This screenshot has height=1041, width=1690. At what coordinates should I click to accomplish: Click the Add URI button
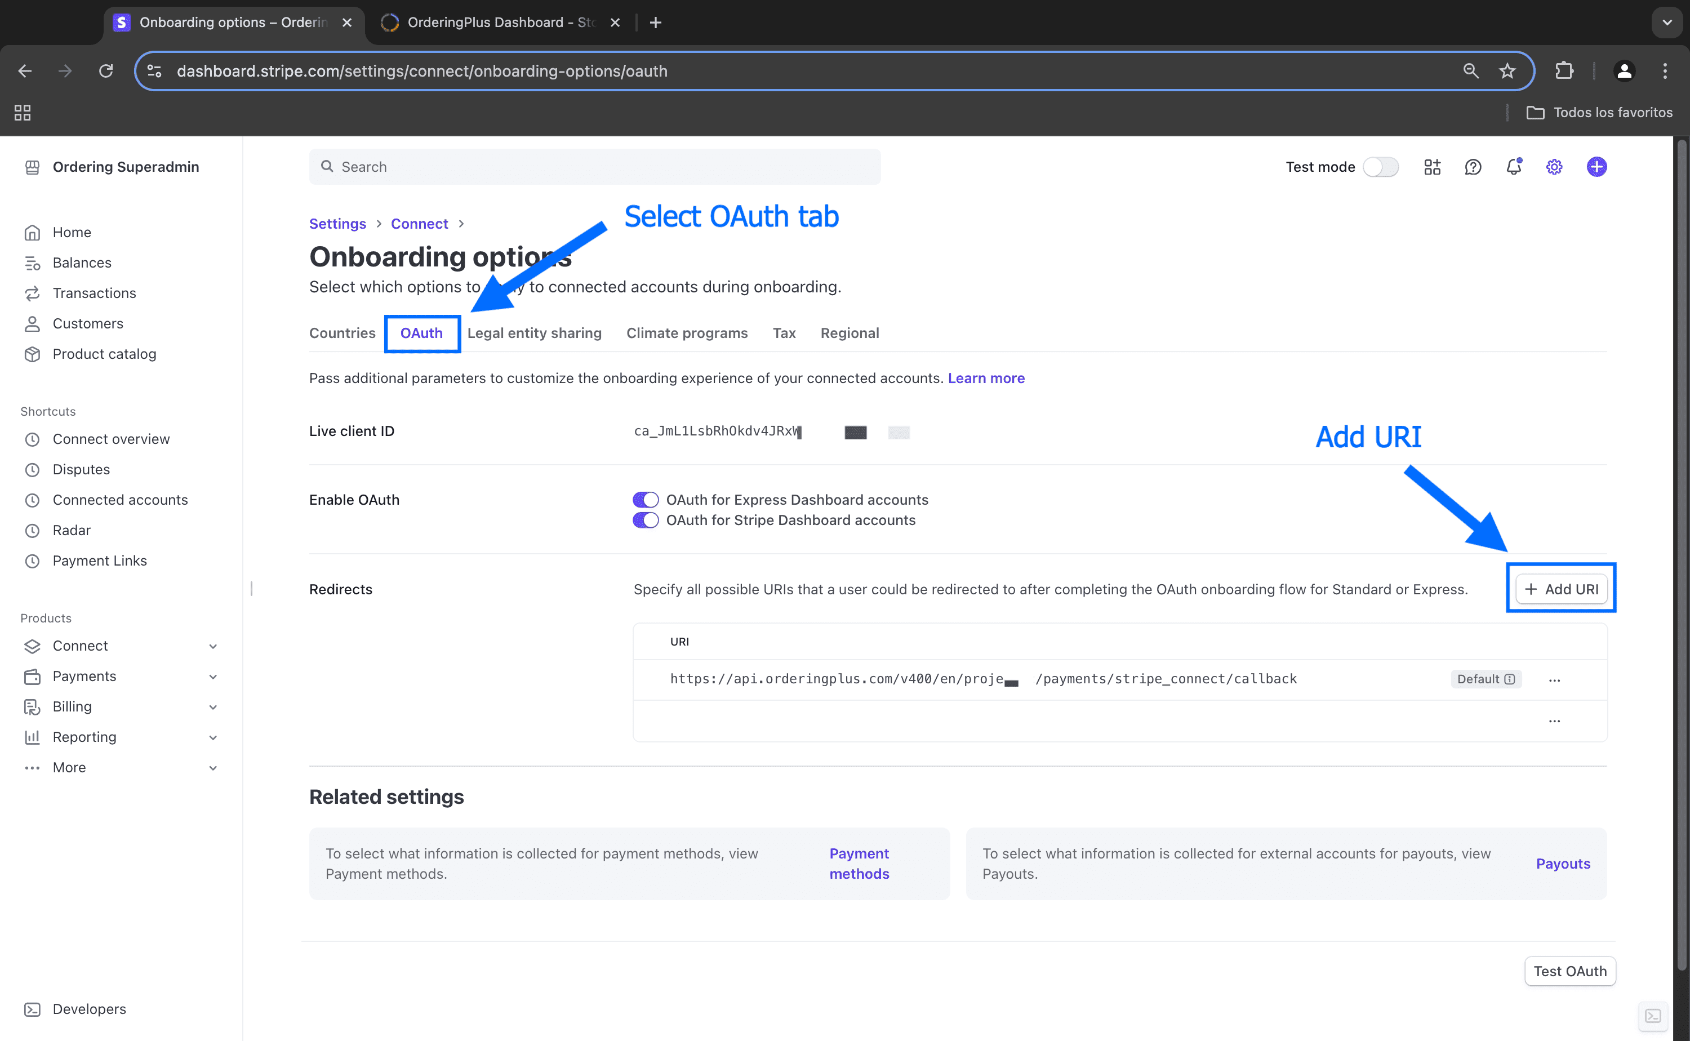coord(1560,589)
